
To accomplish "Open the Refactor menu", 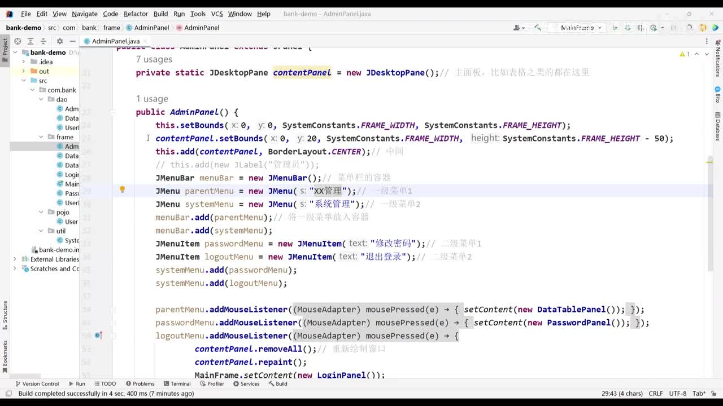I will click(136, 14).
